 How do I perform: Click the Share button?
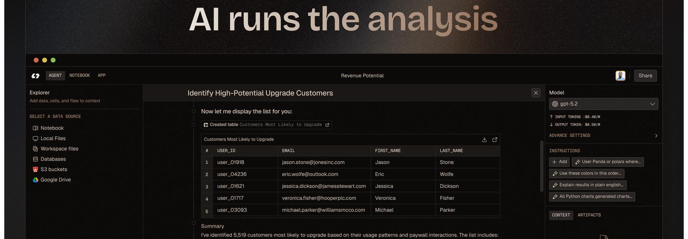[x=645, y=76]
